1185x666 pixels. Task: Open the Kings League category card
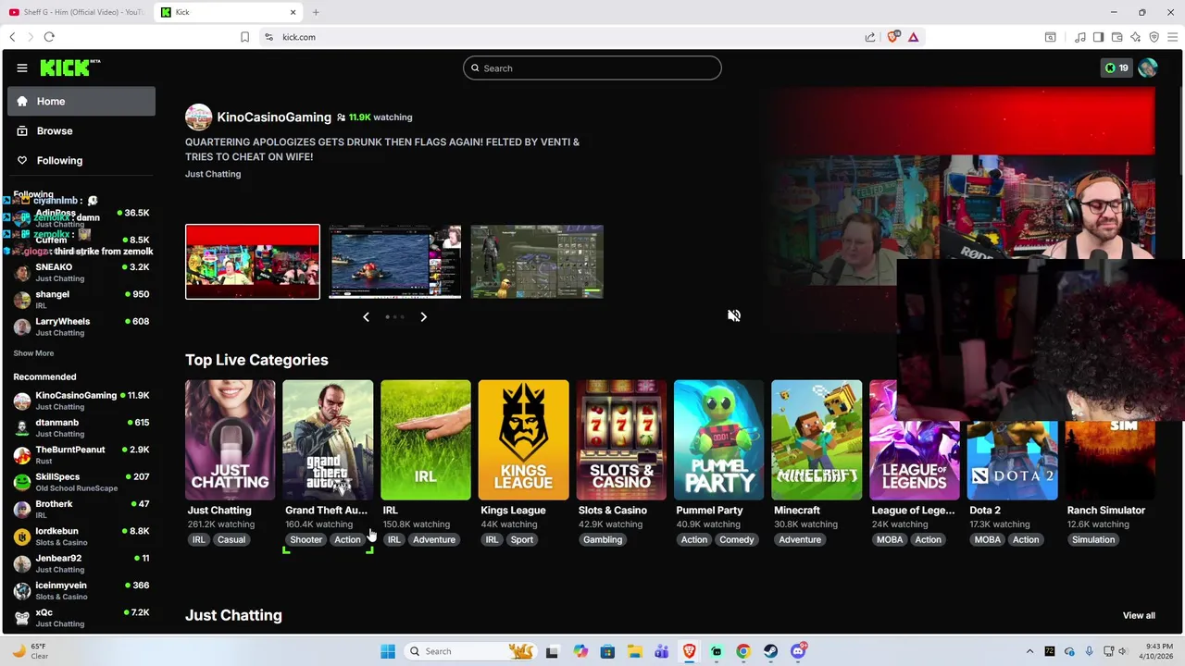click(x=523, y=440)
